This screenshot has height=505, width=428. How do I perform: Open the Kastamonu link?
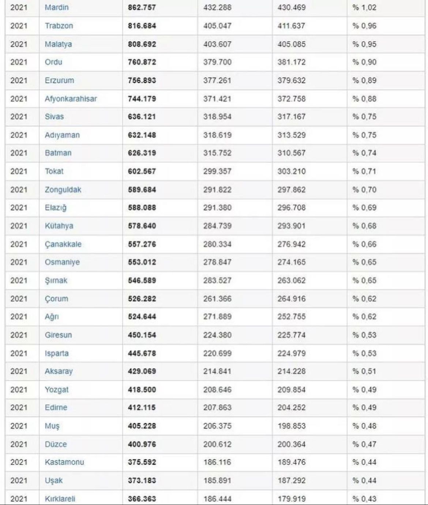64,462
